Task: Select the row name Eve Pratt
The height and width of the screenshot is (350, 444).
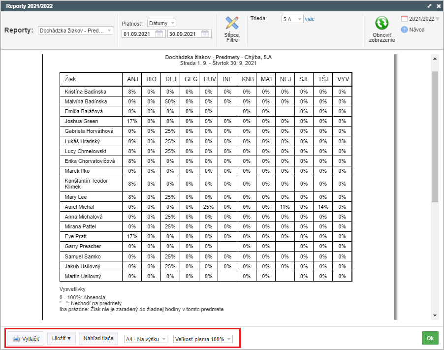Action: 76,236
